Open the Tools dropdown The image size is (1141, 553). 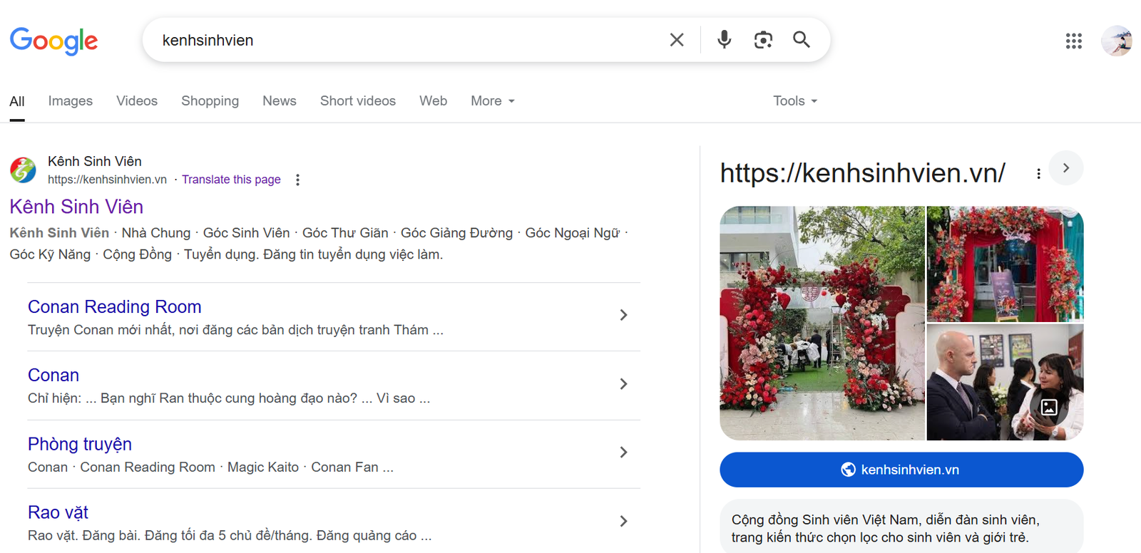[x=795, y=101]
